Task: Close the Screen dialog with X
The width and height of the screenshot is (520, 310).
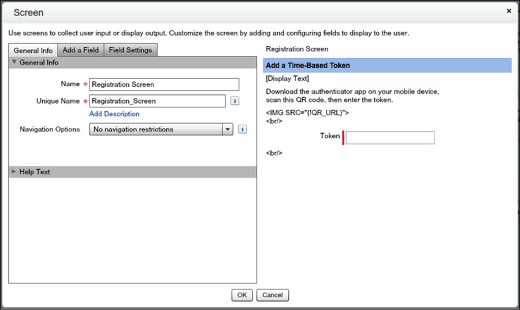Action: tap(509, 11)
